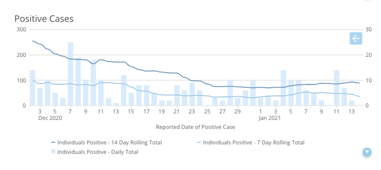Toggle the Daily Total series legend
Viewport: 381px width, 170px height.
click(x=97, y=152)
